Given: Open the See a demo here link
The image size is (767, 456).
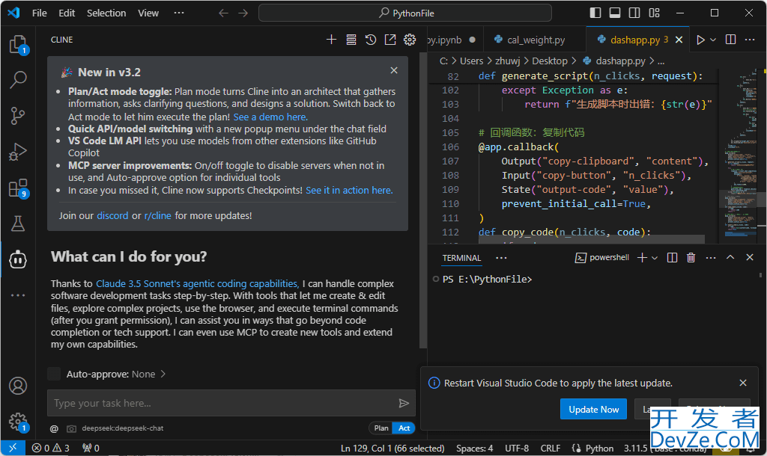Looking at the screenshot, I should [270, 117].
